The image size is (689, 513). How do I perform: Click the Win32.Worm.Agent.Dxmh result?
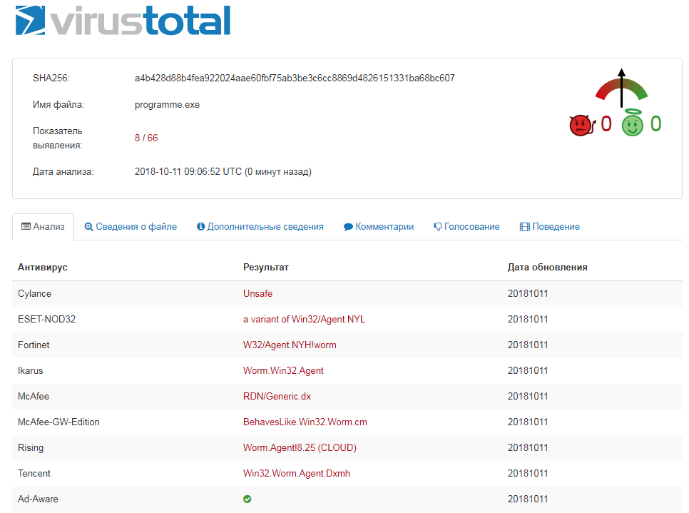point(297,474)
